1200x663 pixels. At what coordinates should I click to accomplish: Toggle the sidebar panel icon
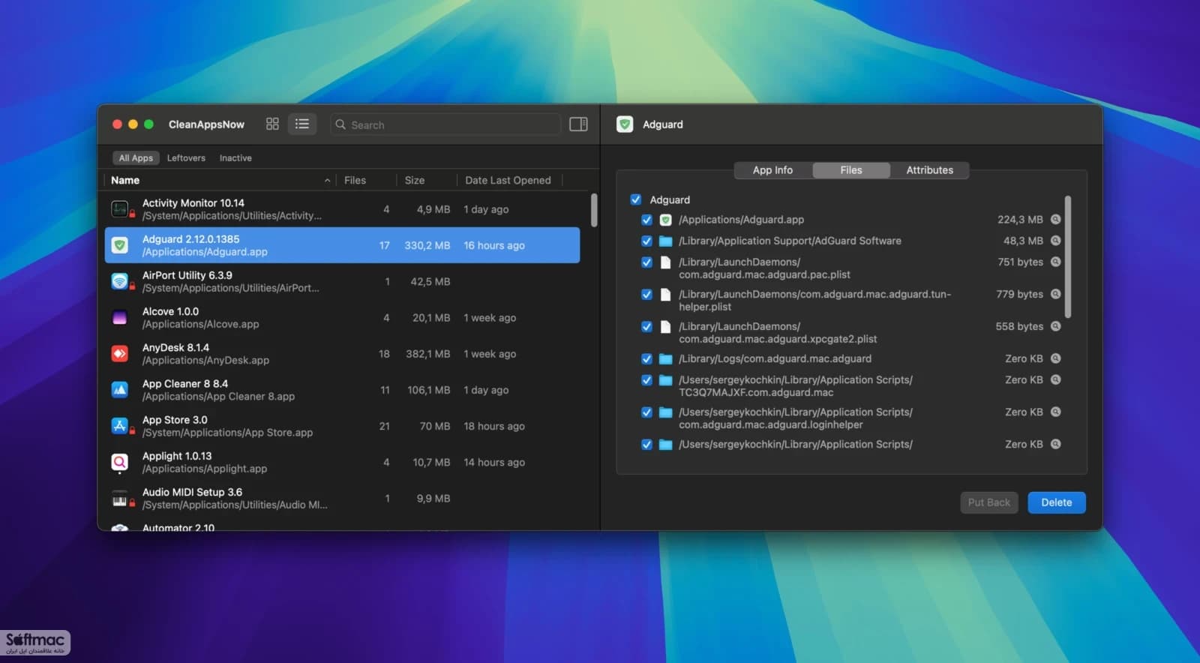[578, 124]
